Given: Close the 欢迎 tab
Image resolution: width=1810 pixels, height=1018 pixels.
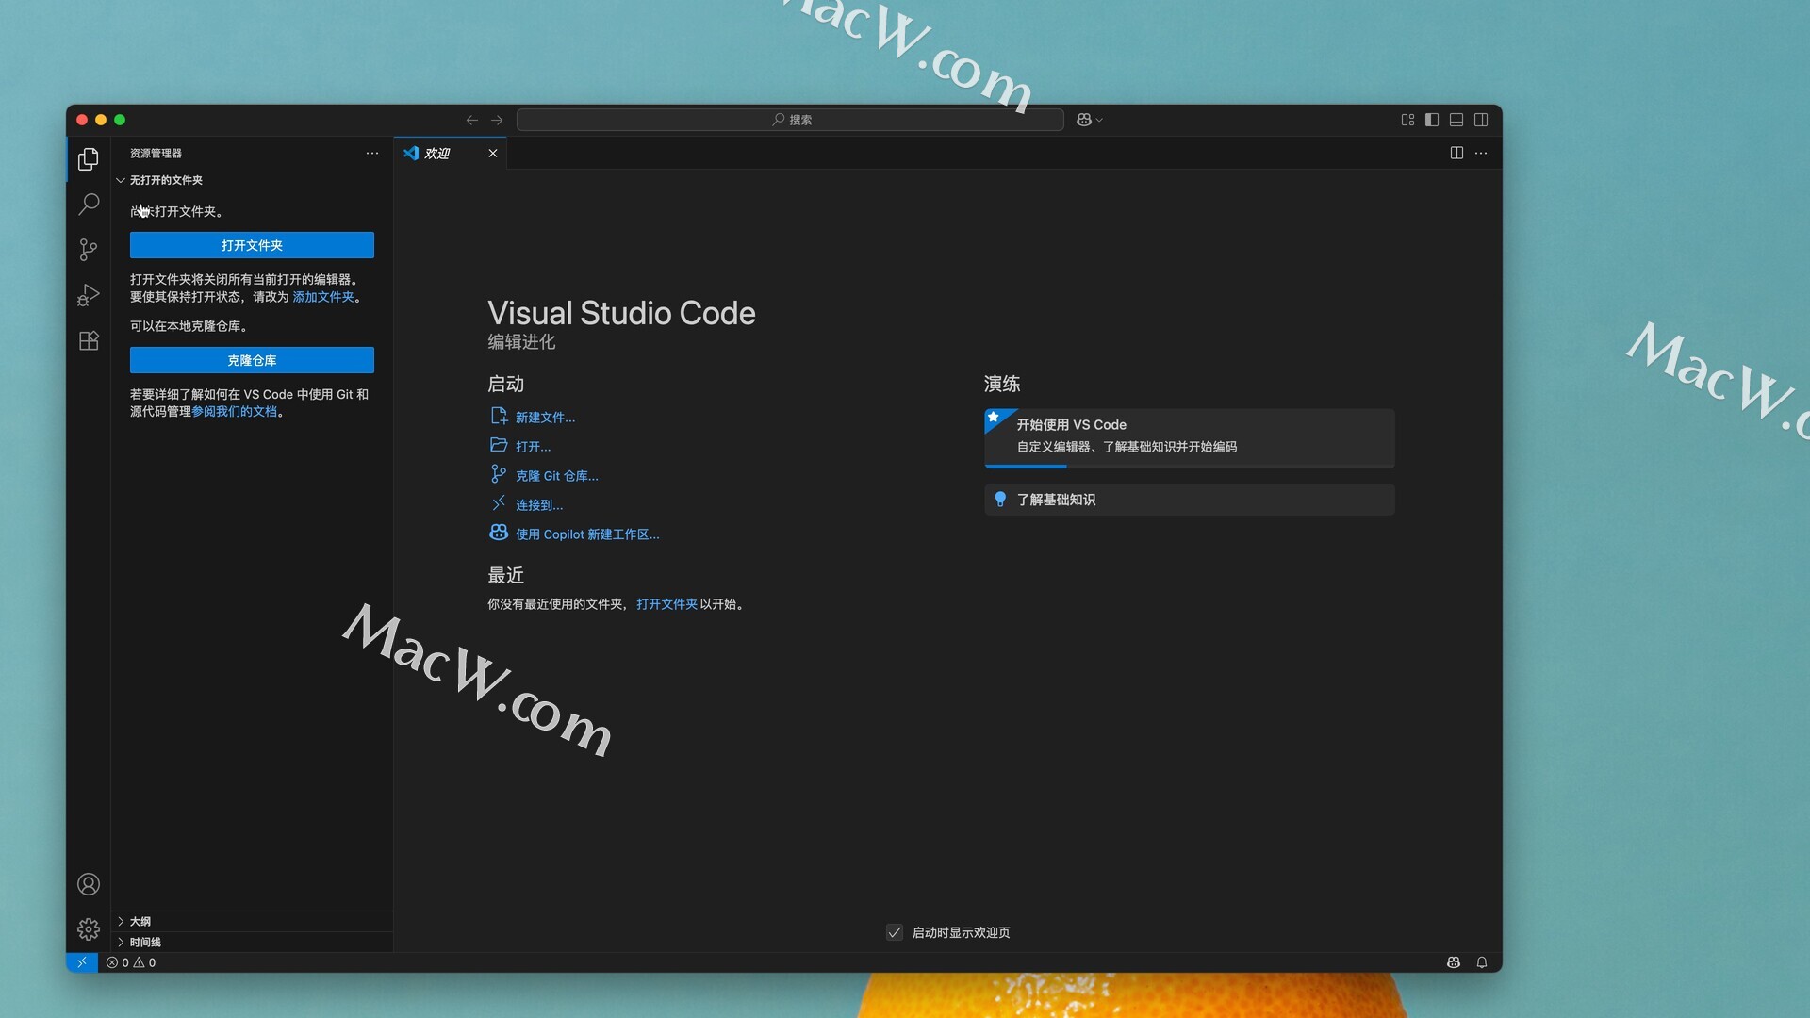Looking at the screenshot, I should pos(493,153).
